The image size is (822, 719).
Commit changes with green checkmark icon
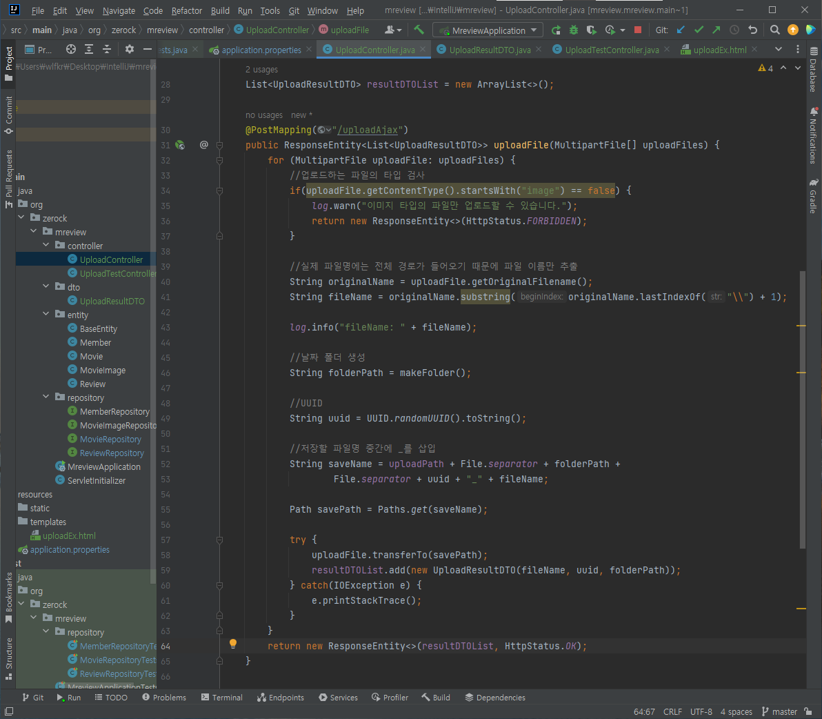tap(699, 30)
